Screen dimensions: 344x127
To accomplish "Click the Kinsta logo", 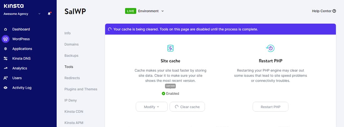I will pos(14,6).
